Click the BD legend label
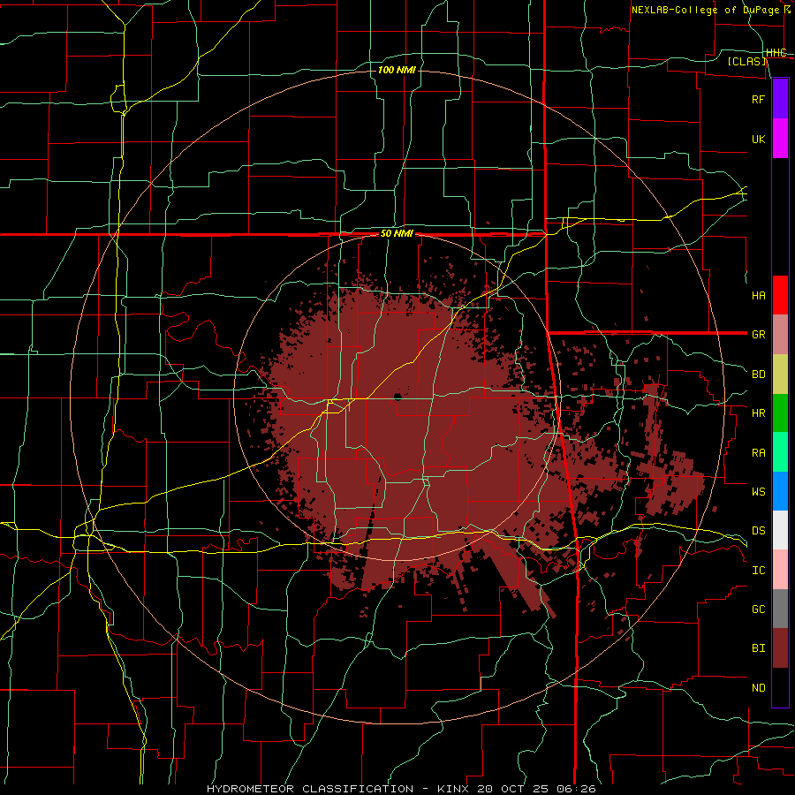The width and height of the screenshot is (795, 795). [758, 375]
